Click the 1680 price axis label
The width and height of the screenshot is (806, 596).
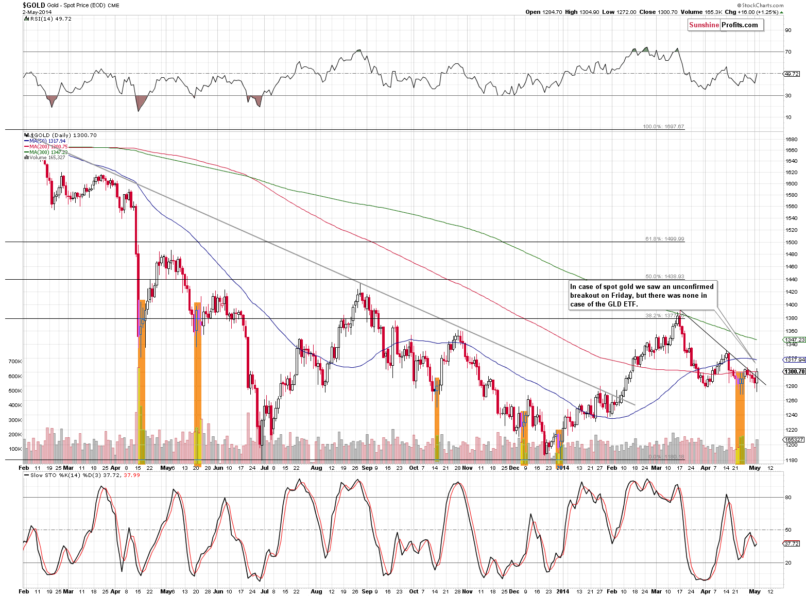pyautogui.click(x=791, y=139)
